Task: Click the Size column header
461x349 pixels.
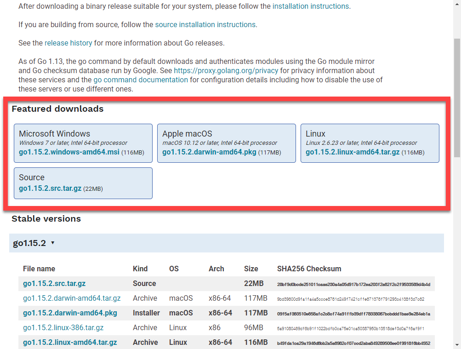Action: (251, 269)
